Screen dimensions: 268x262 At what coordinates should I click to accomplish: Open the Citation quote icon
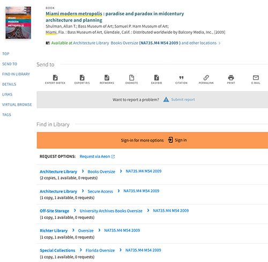181,78
